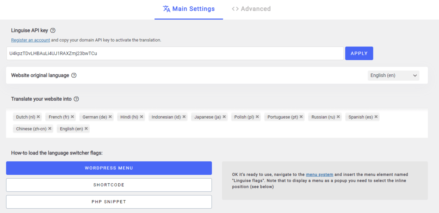
Task: Open the Register an account link
Action: click(30, 40)
